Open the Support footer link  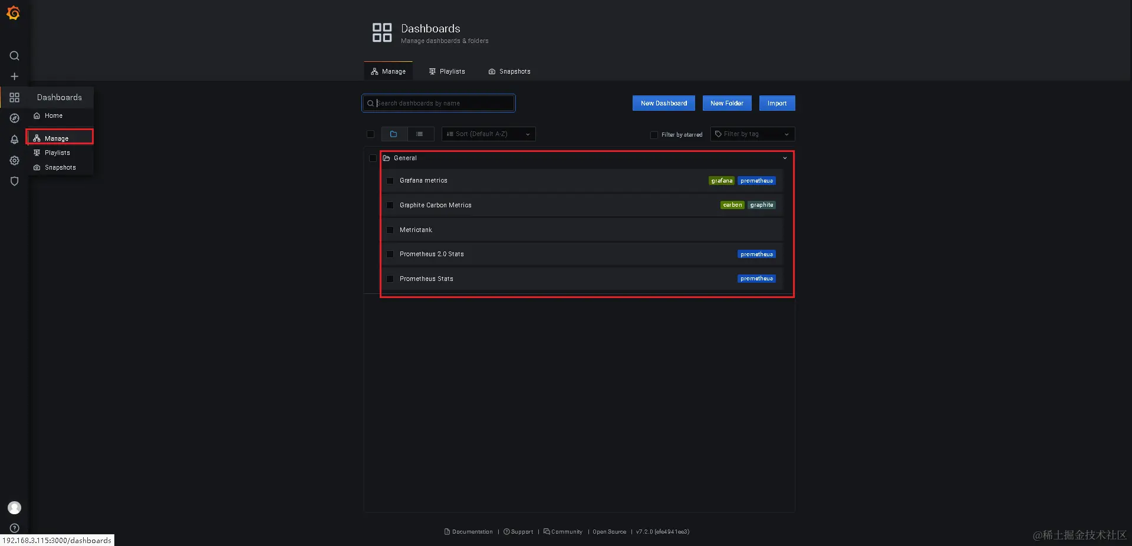tap(518, 532)
